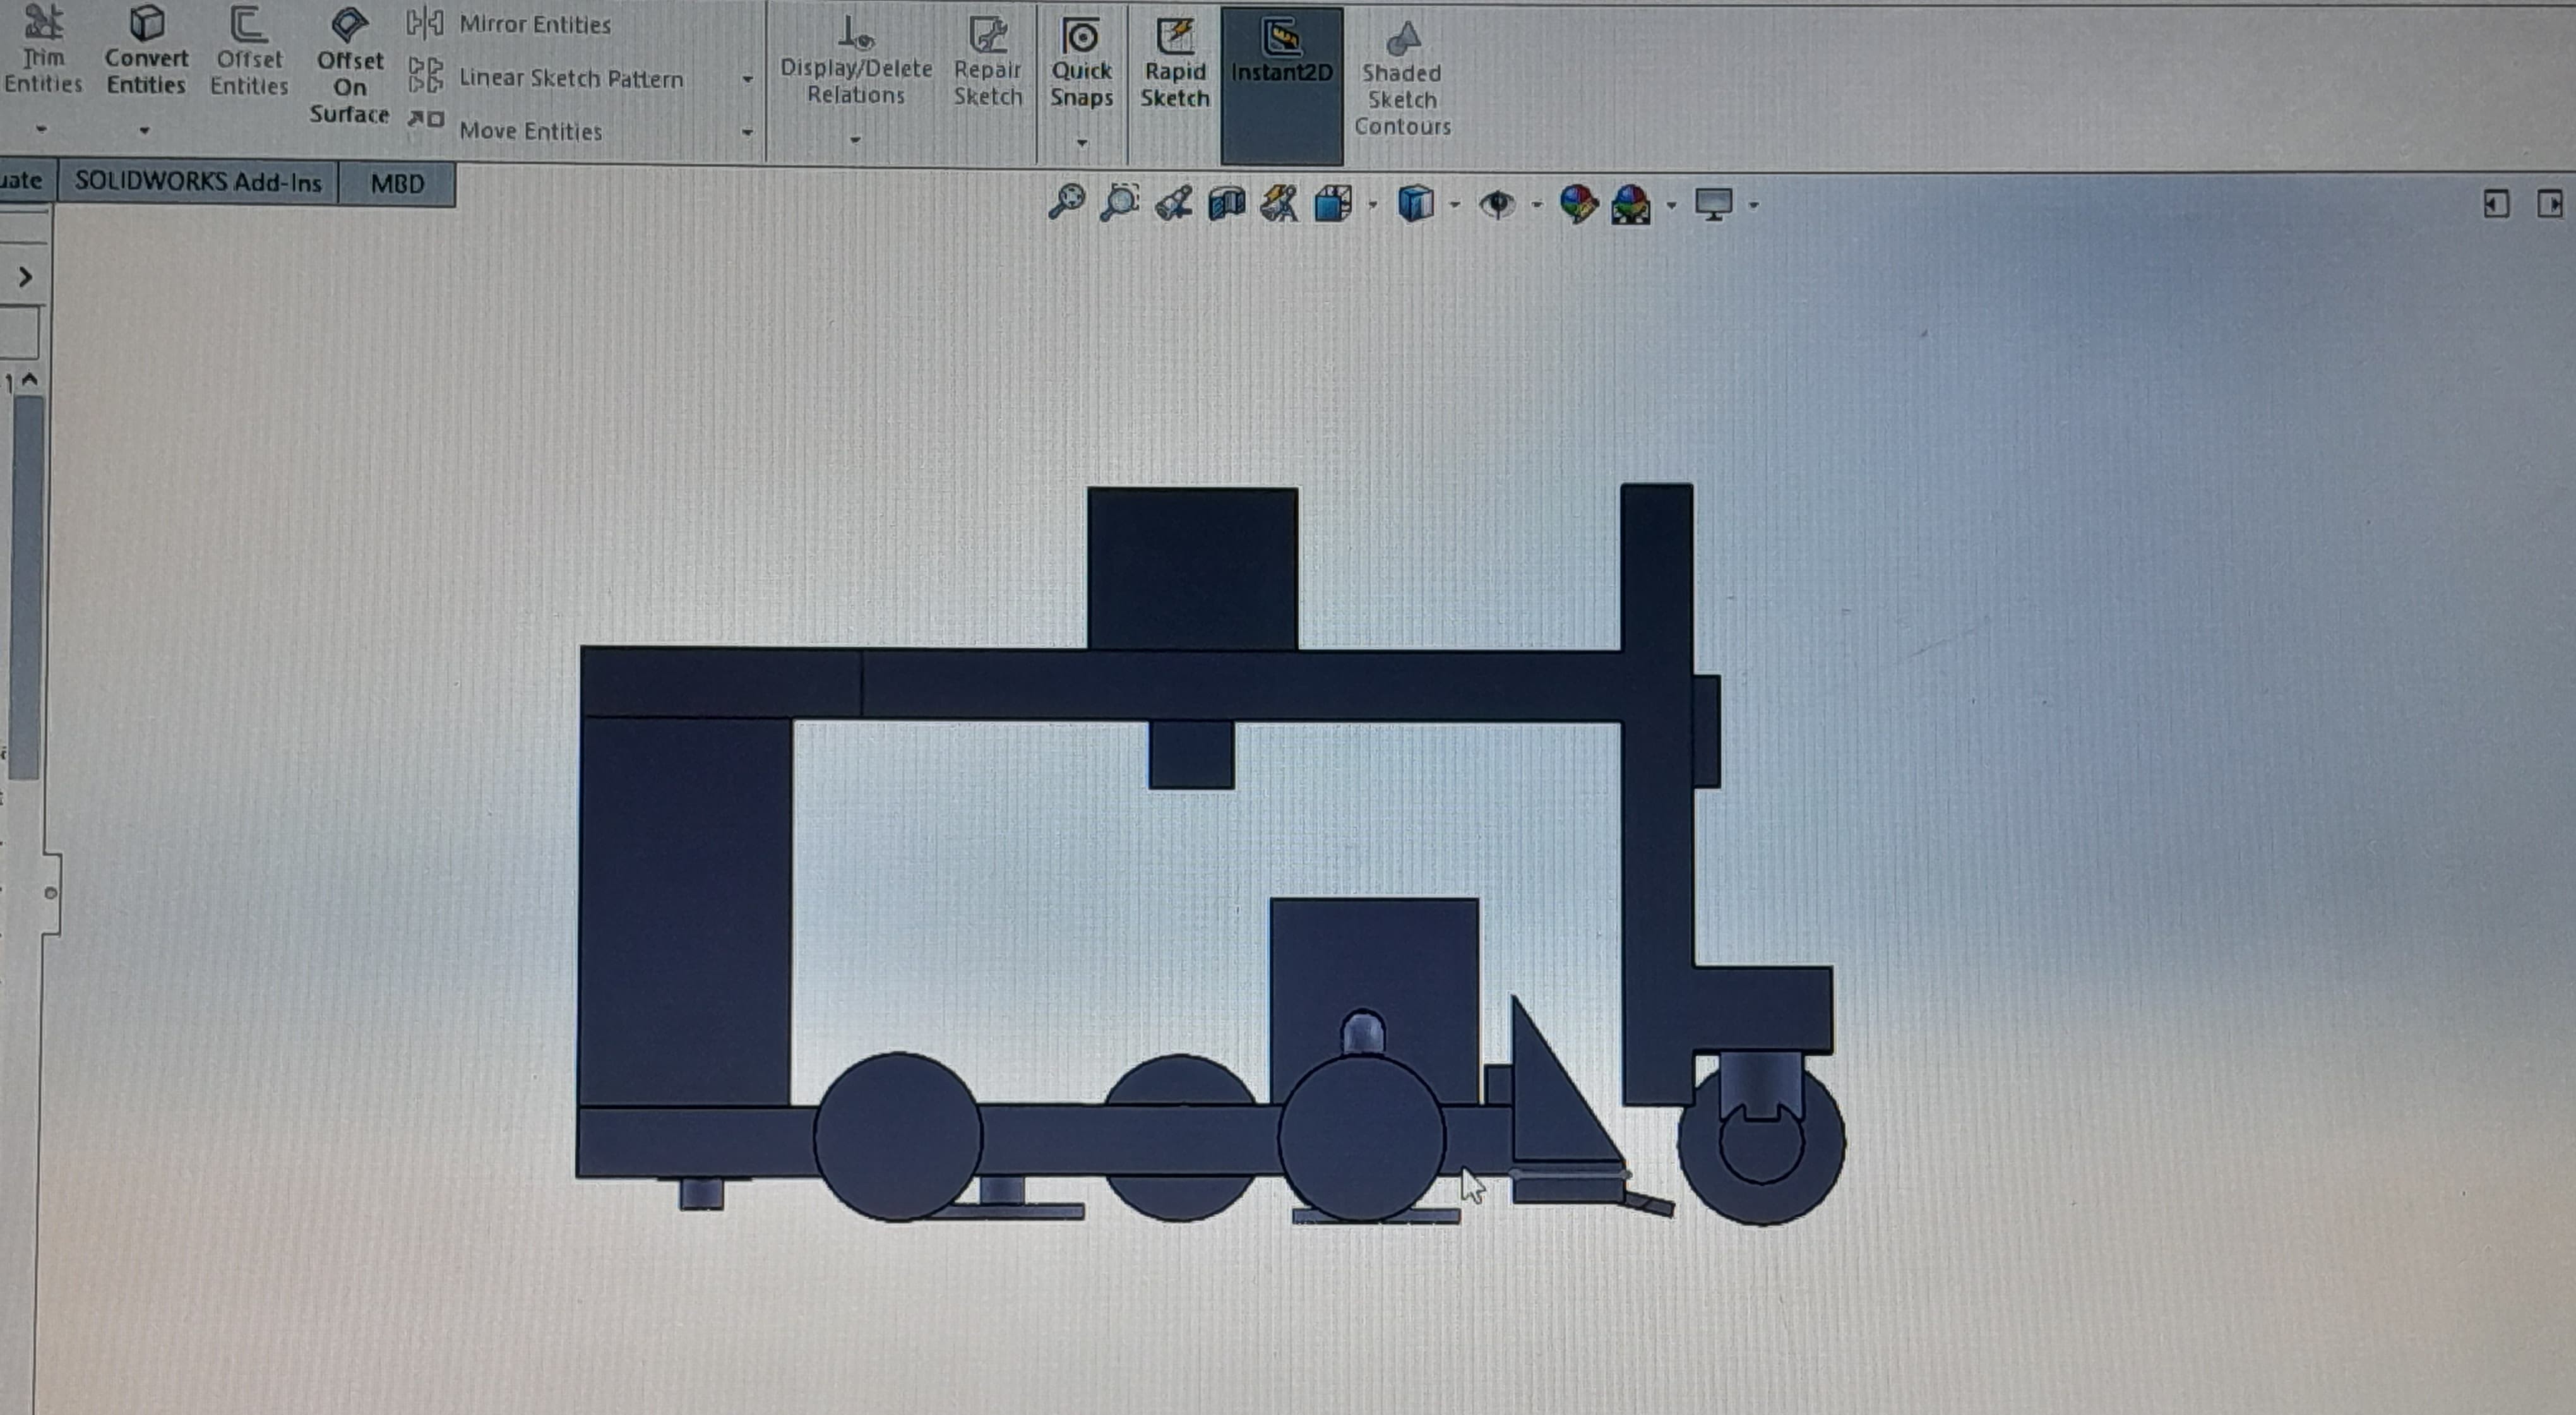Click the Previous View icon
The height and width of the screenshot is (1415, 2576).
[1174, 204]
